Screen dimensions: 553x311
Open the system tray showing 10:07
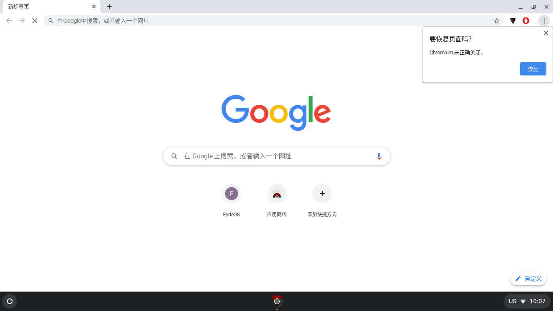527,301
